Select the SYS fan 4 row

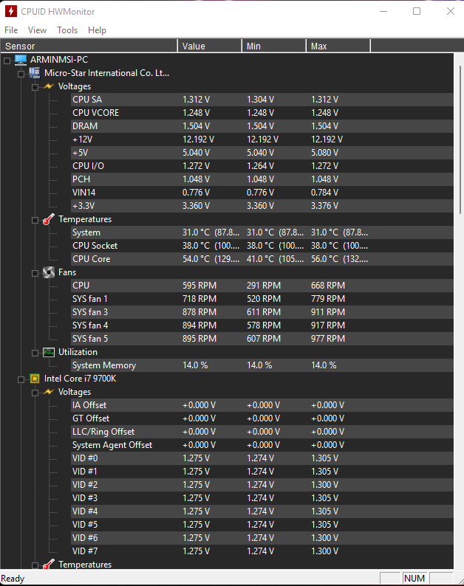click(262, 325)
